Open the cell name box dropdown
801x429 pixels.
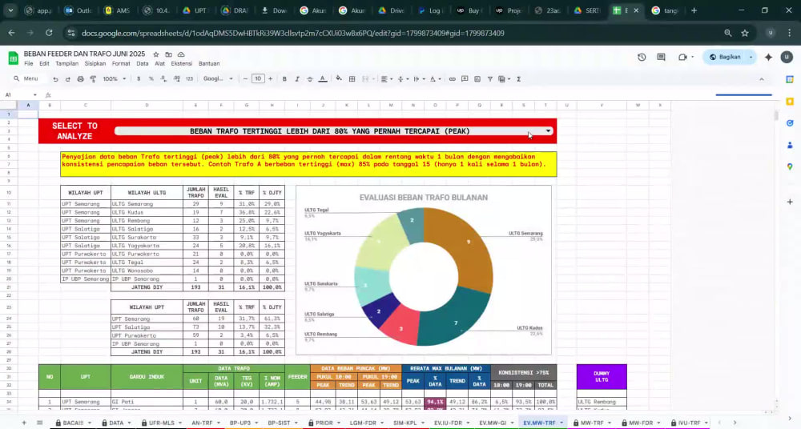coord(34,95)
